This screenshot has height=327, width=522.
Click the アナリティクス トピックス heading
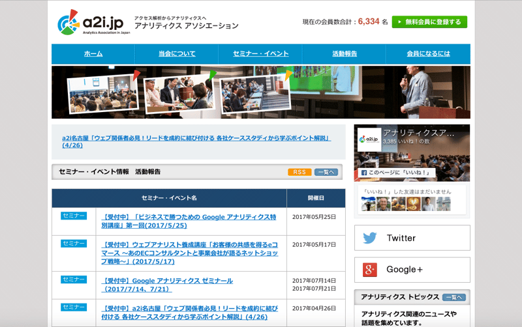point(400,297)
